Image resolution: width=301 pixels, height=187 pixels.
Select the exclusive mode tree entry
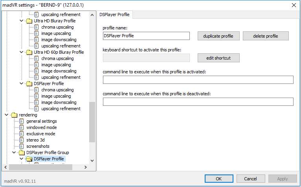tap(41, 134)
